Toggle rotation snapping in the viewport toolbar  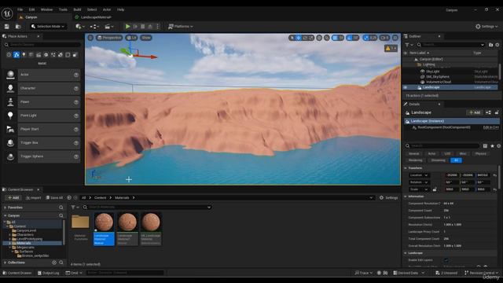[x=350, y=38]
